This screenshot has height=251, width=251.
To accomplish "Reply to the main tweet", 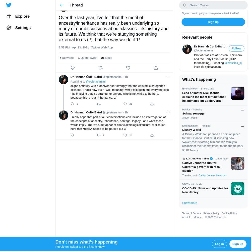I will [73, 68].
